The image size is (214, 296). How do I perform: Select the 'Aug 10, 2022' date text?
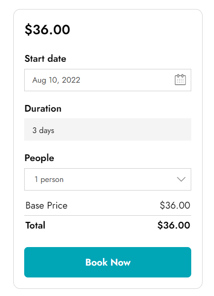(56, 80)
